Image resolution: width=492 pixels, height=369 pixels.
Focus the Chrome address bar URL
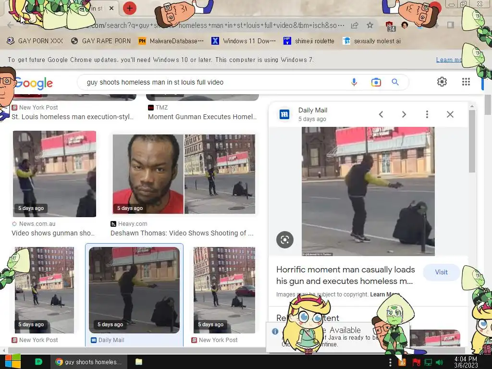[x=216, y=25]
